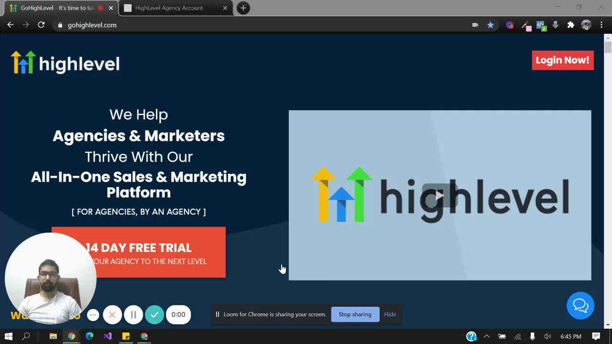Click the 0:00 recording timer
Screen dimensions: 612x344
click(178, 314)
